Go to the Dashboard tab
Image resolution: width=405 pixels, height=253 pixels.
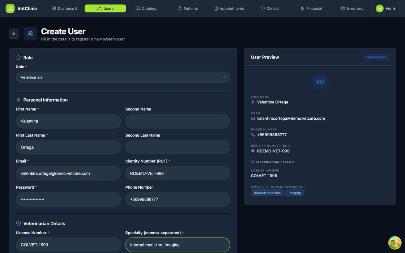tap(64, 8)
